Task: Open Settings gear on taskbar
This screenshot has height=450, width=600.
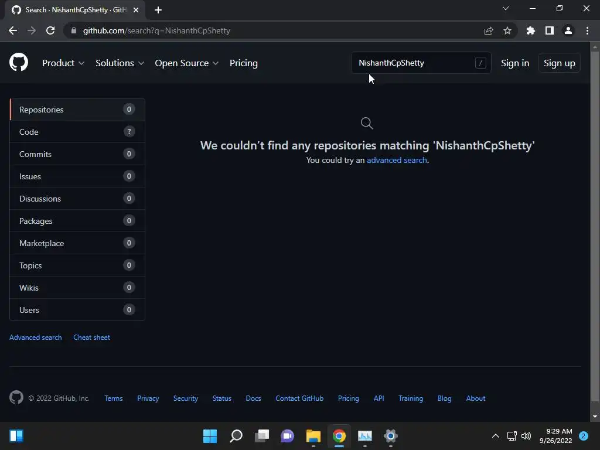Action: click(391, 436)
